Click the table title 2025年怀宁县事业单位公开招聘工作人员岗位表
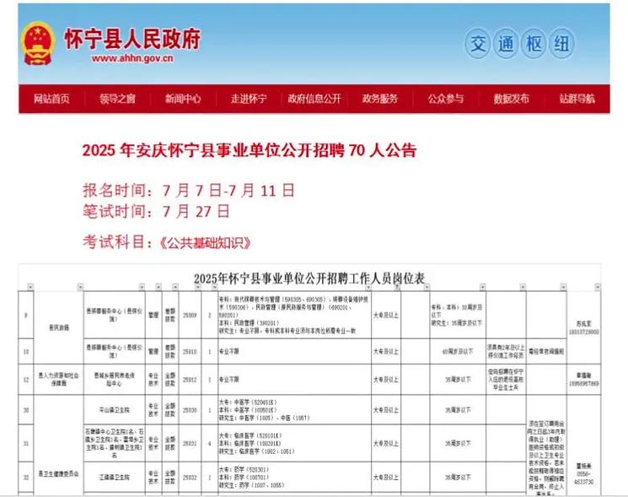Screen dimensions: 628x497 tap(309, 278)
